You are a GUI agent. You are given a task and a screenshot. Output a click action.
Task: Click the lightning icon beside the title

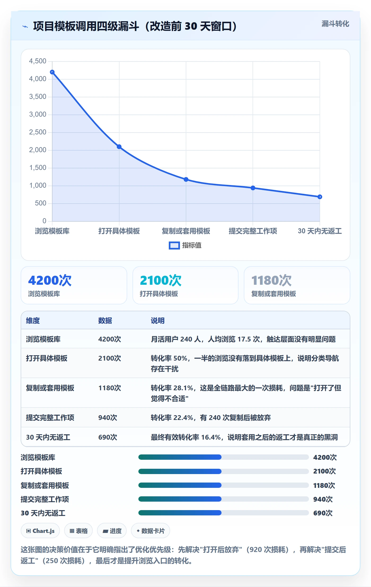click(25, 27)
